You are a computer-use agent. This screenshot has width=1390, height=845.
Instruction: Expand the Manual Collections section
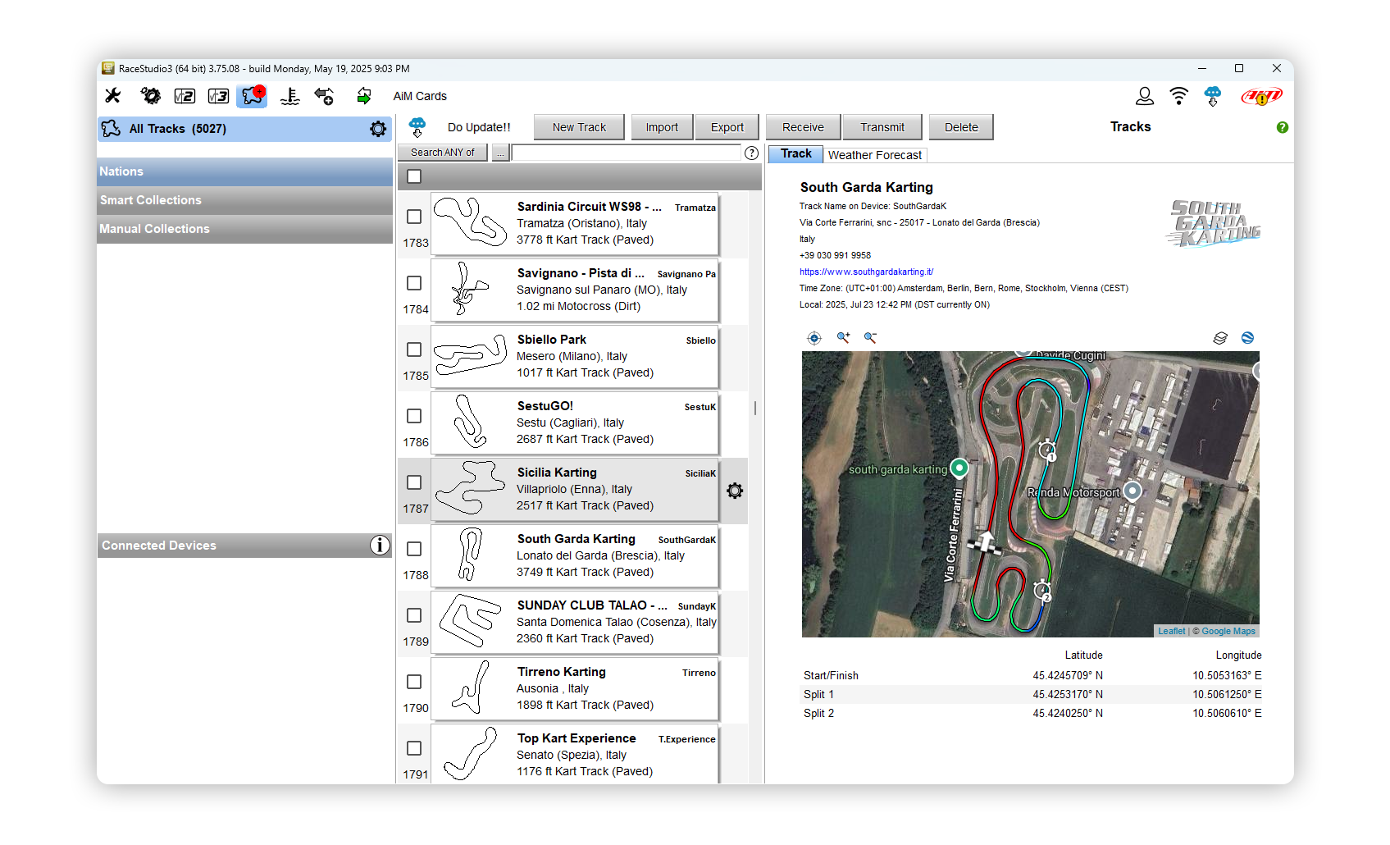(x=244, y=229)
